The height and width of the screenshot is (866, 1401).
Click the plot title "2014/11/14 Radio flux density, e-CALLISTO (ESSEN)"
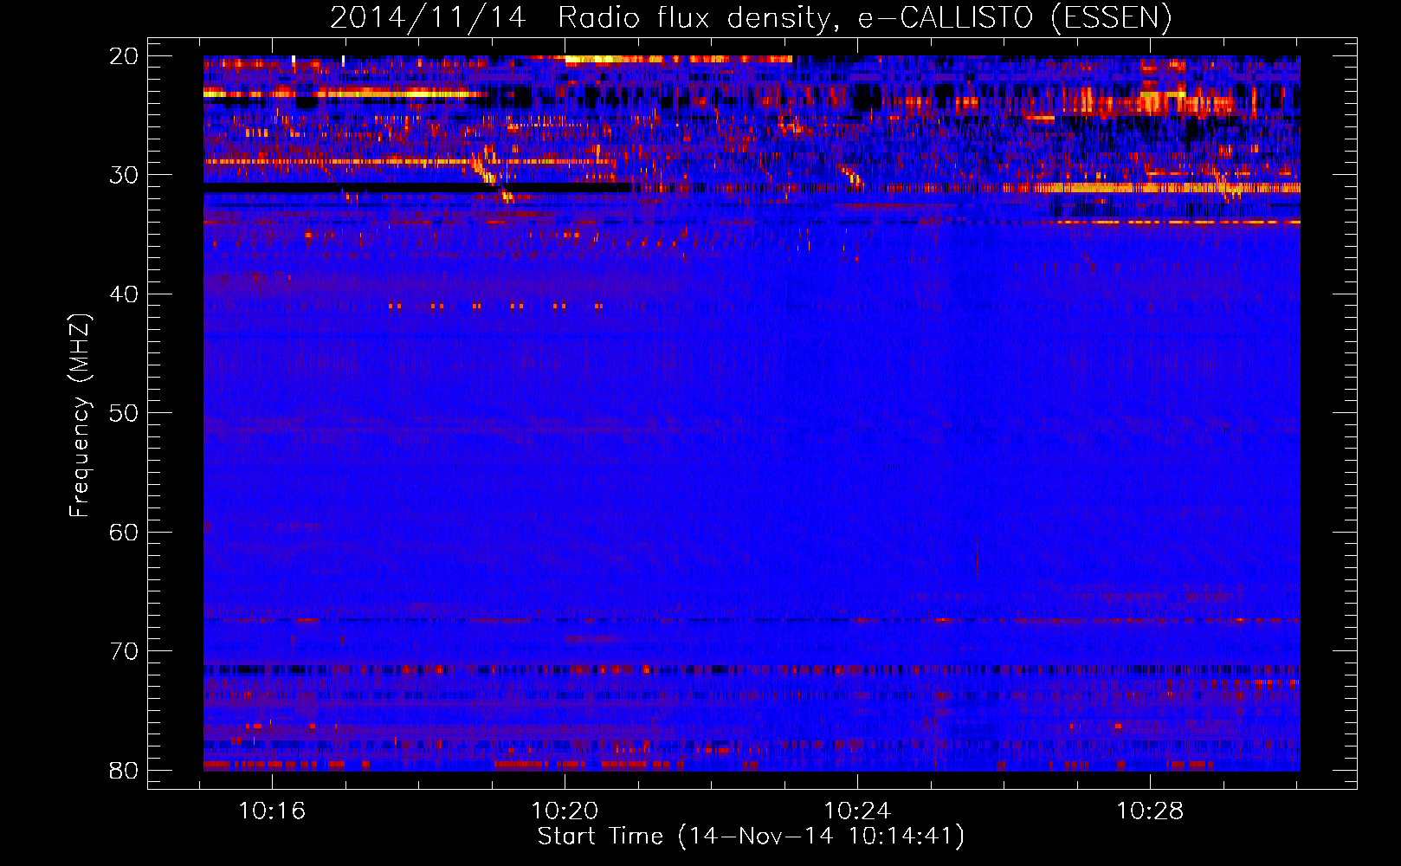tap(751, 17)
